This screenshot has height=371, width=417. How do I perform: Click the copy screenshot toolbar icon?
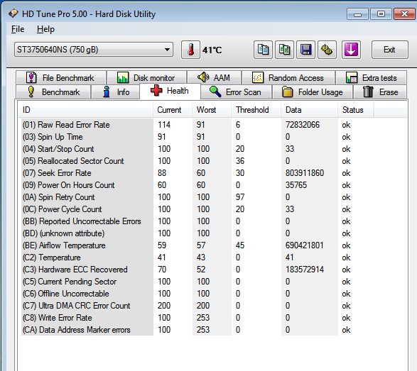285,50
